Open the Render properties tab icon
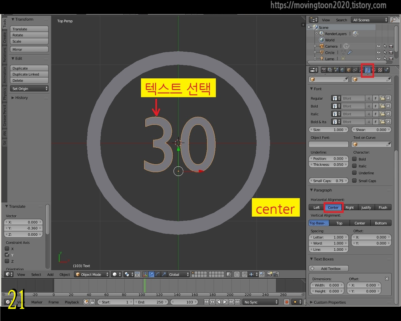 (x=324, y=70)
